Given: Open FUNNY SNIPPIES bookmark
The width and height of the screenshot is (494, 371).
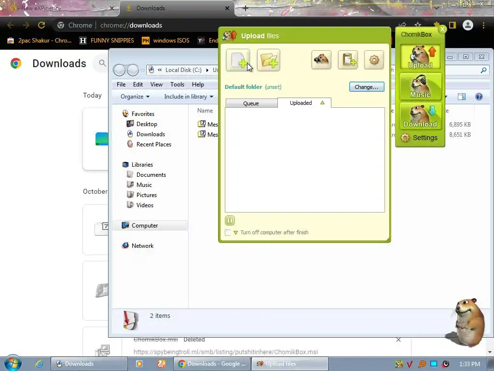Looking at the screenshot, I should tap(107, 41).
